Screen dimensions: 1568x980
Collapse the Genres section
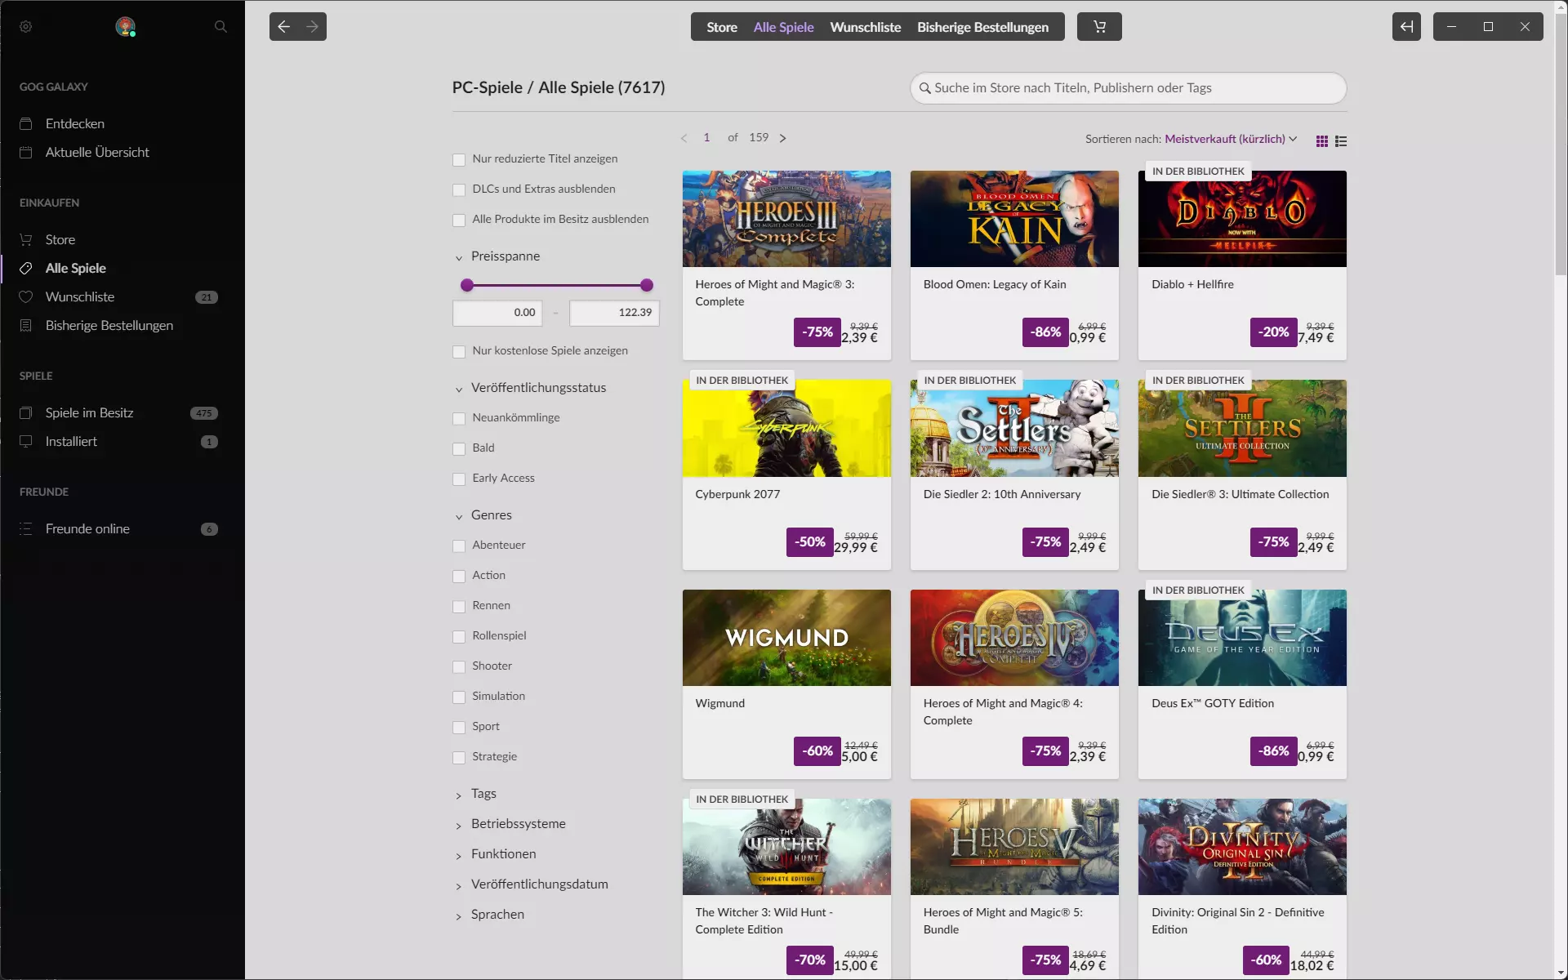[x=483, y=515]
